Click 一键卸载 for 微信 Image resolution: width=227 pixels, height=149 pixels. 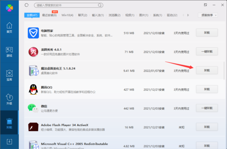point(207,108)
